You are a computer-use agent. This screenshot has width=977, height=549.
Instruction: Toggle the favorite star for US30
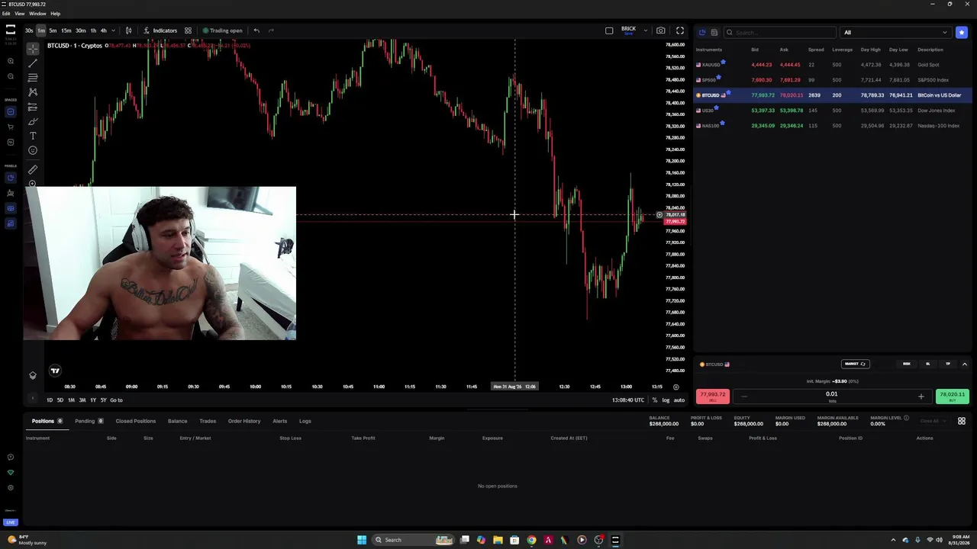[x=716, y=108]
